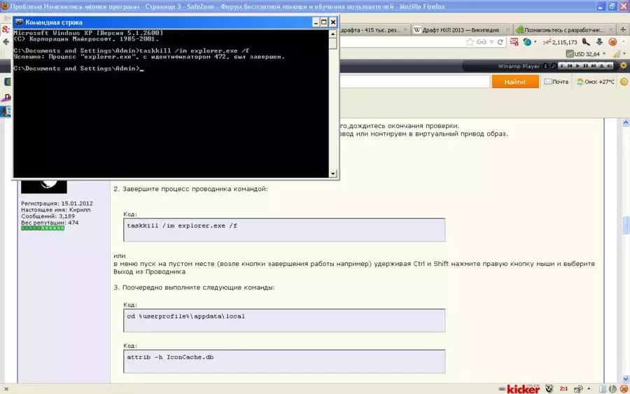
Task: Click Омск +27°C weather widget
Action: 596,82
